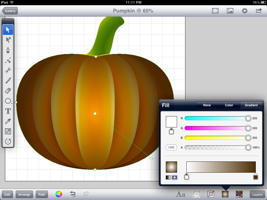
Task: Click the Alpha opacity slider
Action: 216,147
